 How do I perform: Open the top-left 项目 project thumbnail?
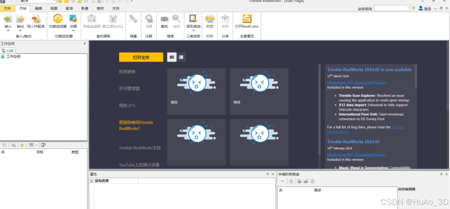197,91
